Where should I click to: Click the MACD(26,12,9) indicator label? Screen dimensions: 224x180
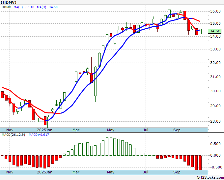tap(13, 135)
